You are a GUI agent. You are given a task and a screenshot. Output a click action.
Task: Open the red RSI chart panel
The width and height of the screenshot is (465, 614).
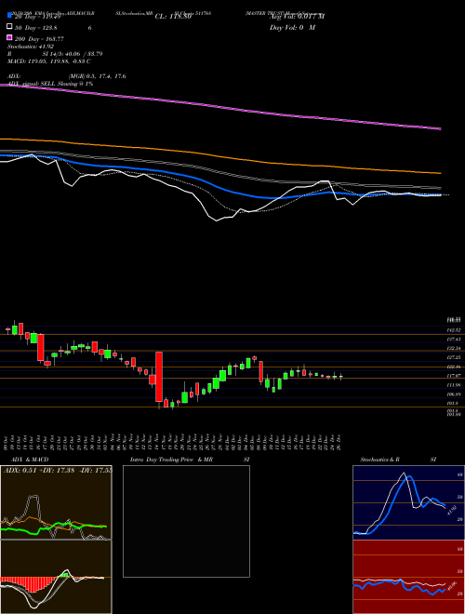pyautogui.click(x=408, y=577)
